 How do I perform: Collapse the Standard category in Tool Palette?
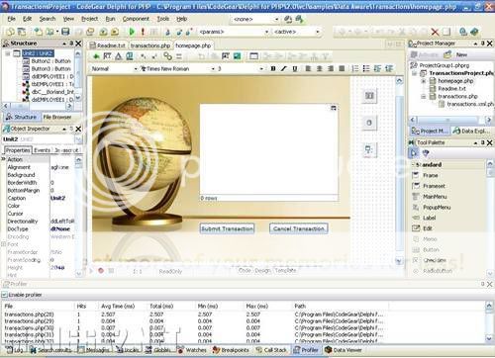click(x=413, y=164)
